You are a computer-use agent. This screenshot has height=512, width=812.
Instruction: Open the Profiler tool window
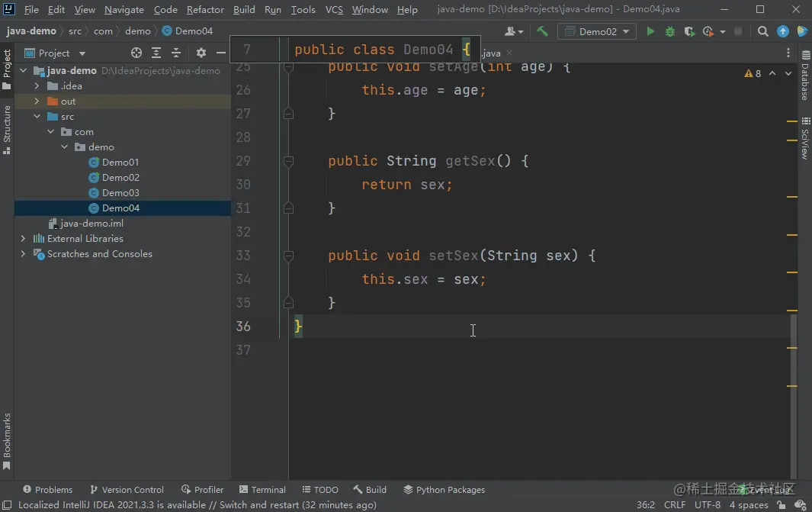tap(203, 490)
